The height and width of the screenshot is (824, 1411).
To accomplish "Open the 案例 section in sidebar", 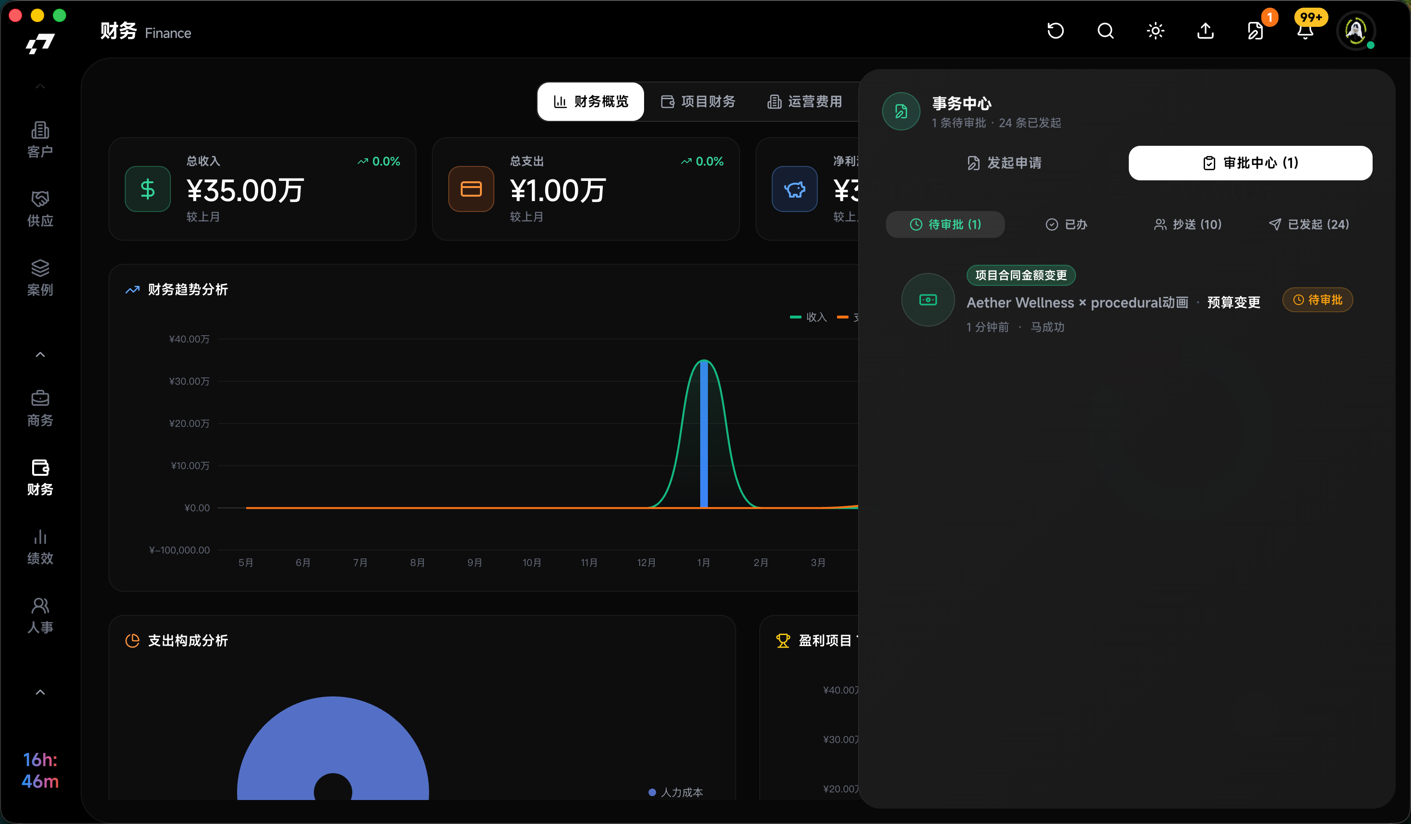I will tap(40, 278).
